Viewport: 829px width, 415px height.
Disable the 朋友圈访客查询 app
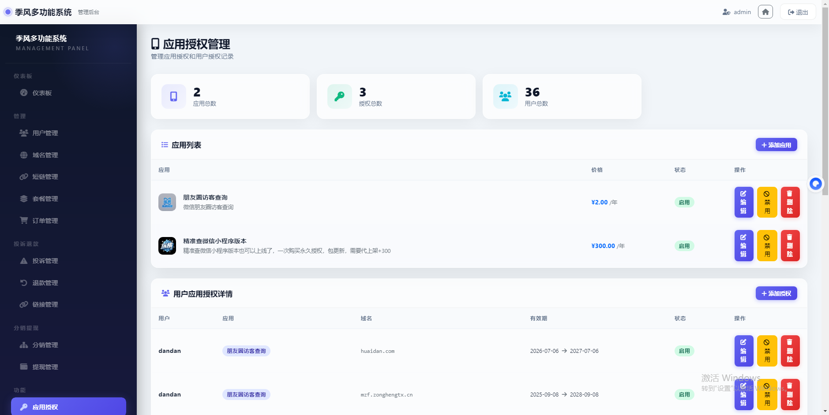click(x=767, y=202)
